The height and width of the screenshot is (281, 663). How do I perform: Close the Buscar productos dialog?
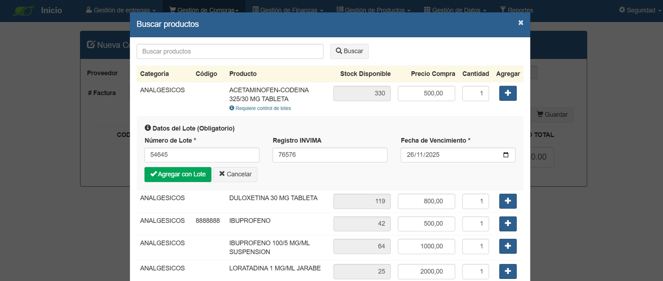[x=520, y=23]
